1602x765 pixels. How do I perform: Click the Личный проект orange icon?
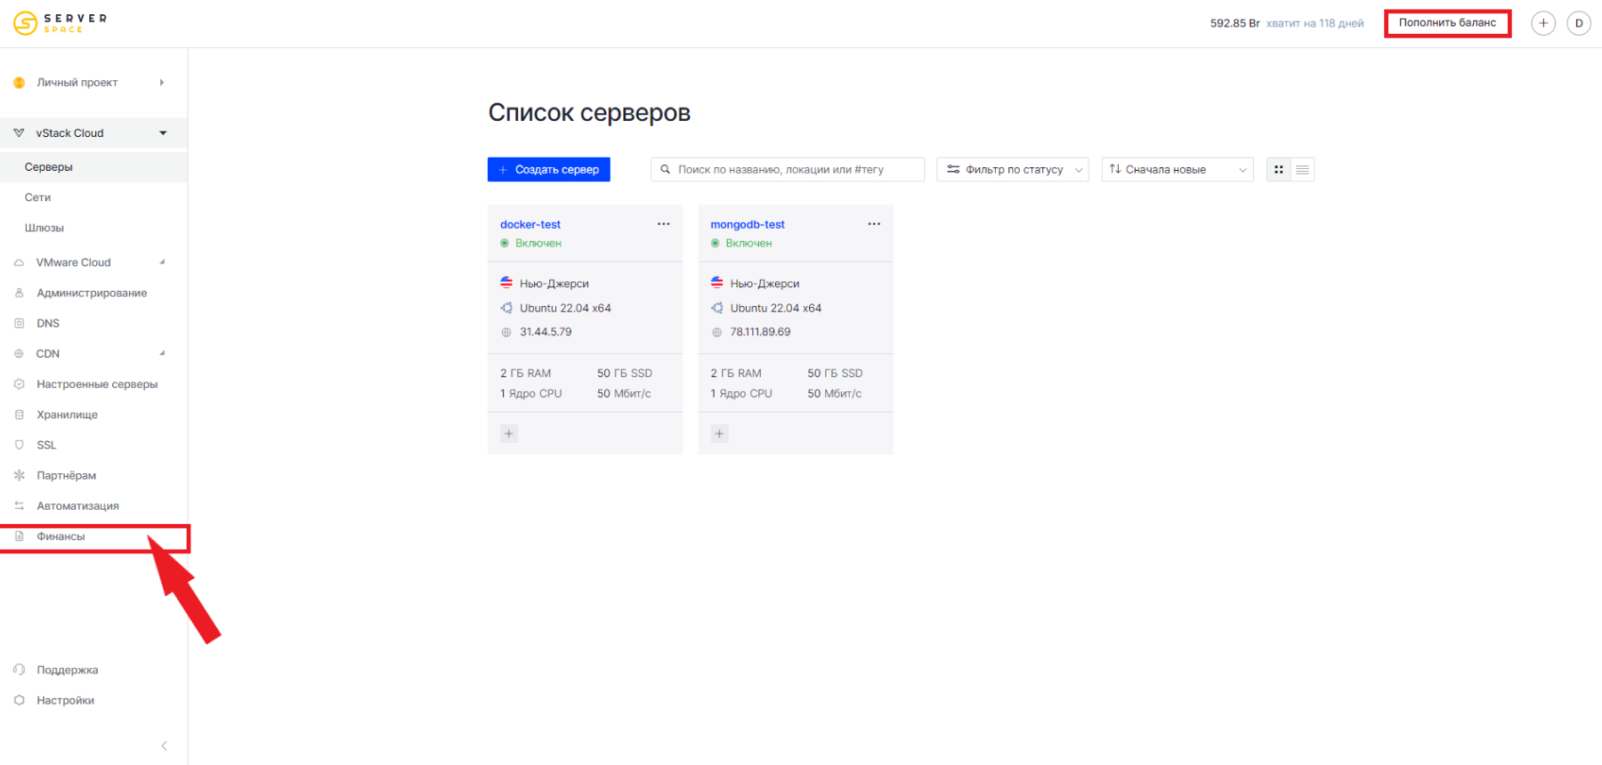(x=19, y=83)
